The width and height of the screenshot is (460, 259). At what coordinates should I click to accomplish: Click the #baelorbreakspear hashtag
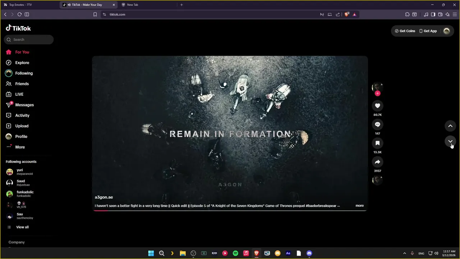(x=321, y=206)
